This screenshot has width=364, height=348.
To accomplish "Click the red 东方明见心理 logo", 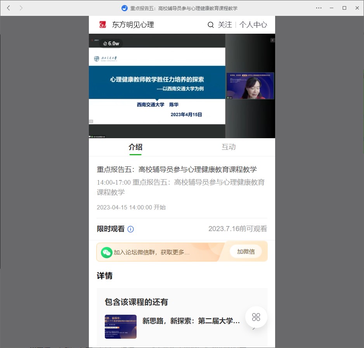I will (x=102, y=25).
